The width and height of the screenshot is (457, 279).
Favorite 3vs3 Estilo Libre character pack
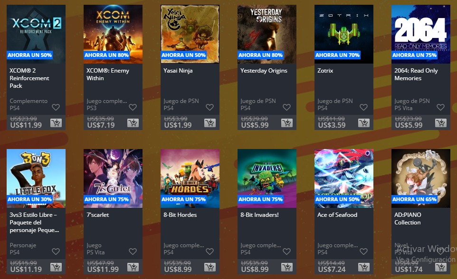56,251
